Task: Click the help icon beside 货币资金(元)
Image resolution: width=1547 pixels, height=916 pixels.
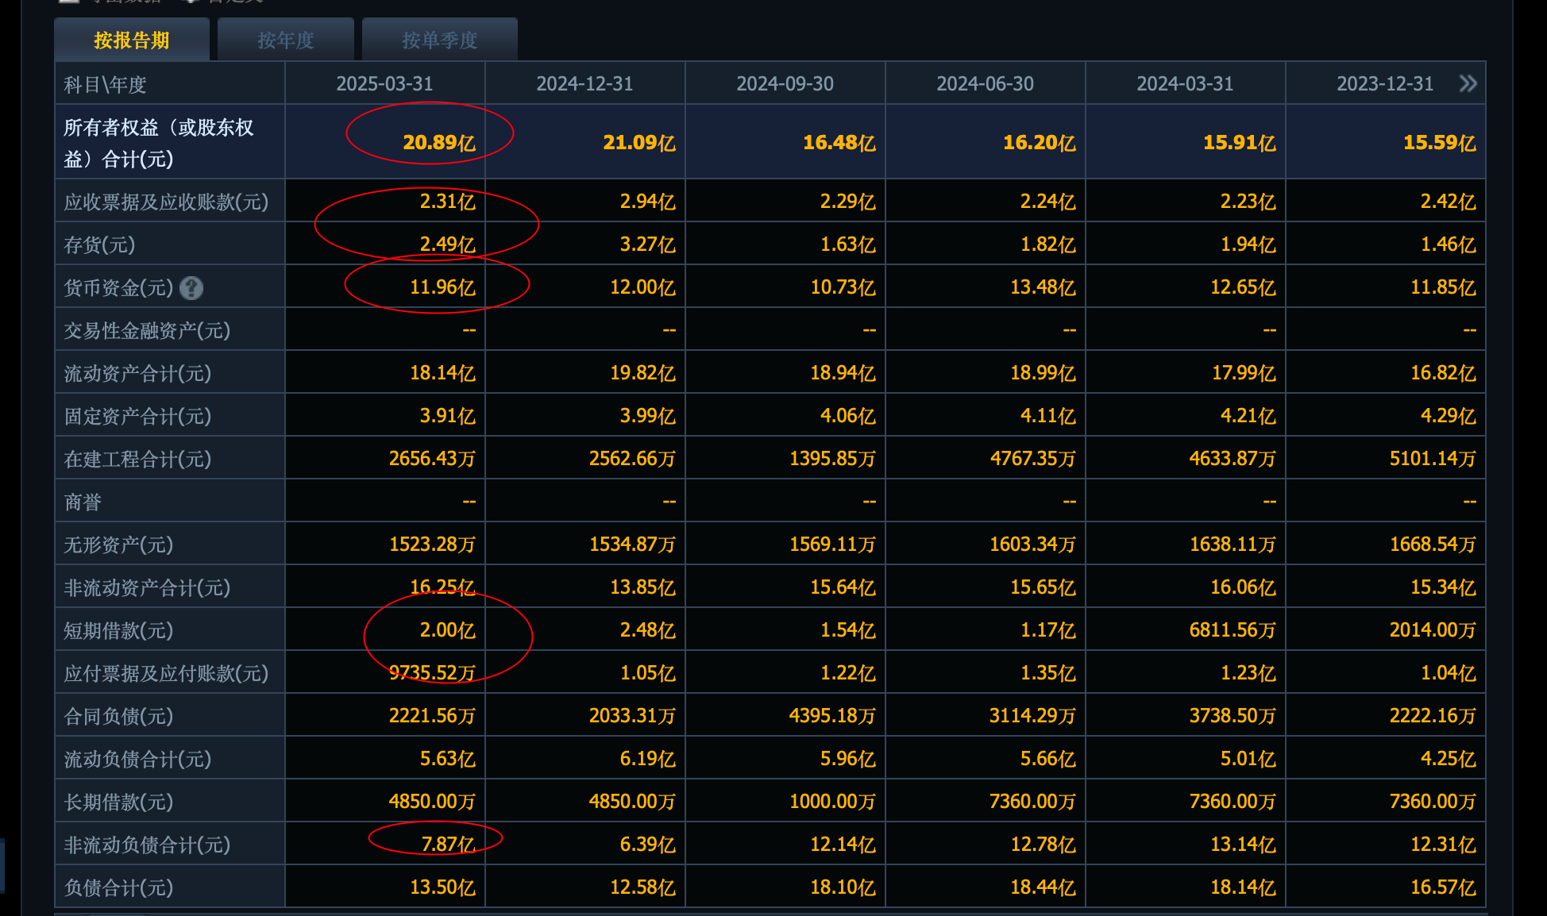Action: (191, 287)
